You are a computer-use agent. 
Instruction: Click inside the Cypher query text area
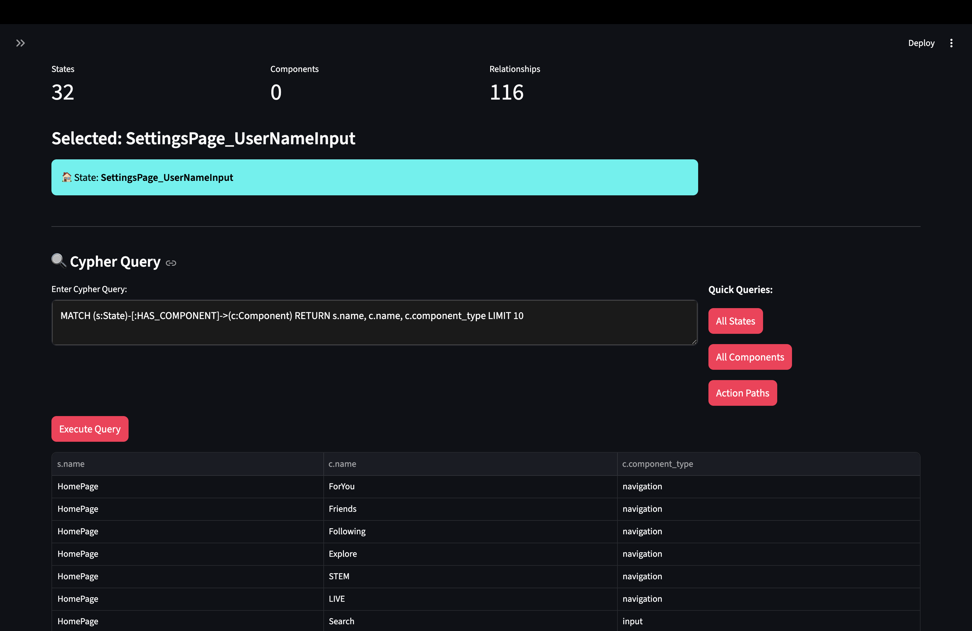pos(374,323)
